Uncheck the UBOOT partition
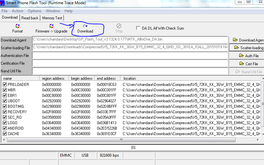This screenshot has width=264, height=165. click(5, 101)
